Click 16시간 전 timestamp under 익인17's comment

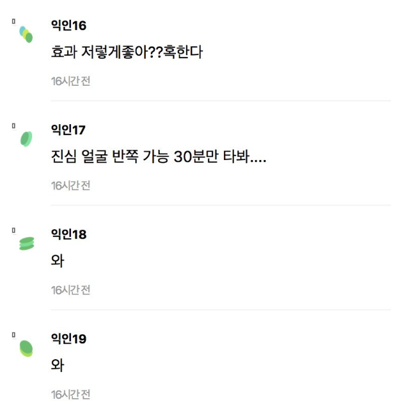(71, 186)
